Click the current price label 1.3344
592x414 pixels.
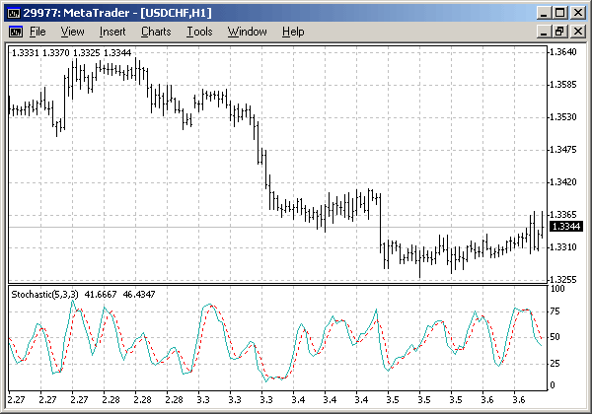[x=566, y=227]
